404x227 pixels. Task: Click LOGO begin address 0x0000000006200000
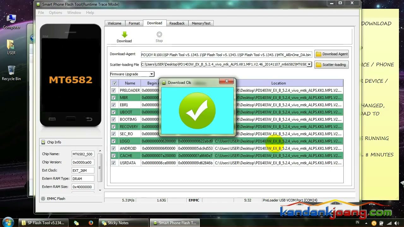[159, 141]
